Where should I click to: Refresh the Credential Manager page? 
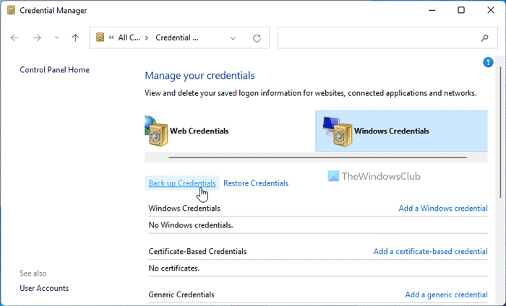[257, 38]
